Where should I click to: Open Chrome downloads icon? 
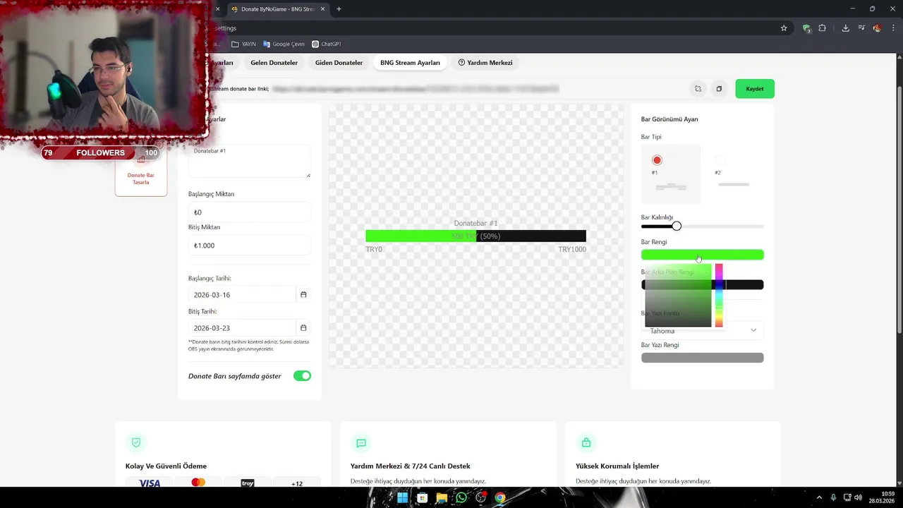[x=845, y=28]
